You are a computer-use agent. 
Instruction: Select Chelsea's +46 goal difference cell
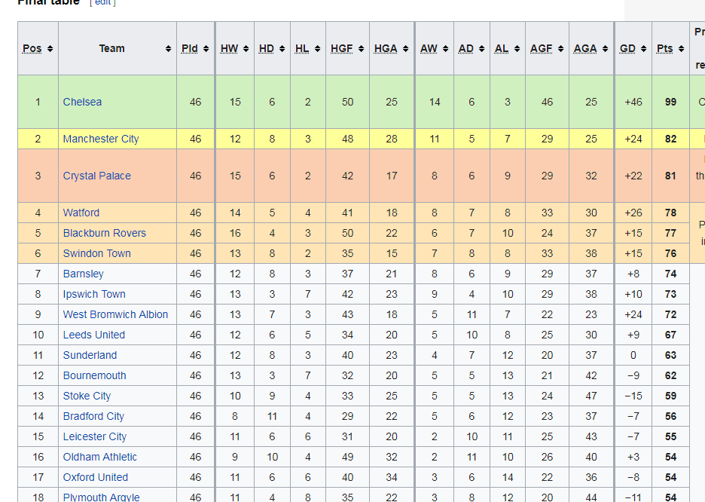[x=633, y=102]
